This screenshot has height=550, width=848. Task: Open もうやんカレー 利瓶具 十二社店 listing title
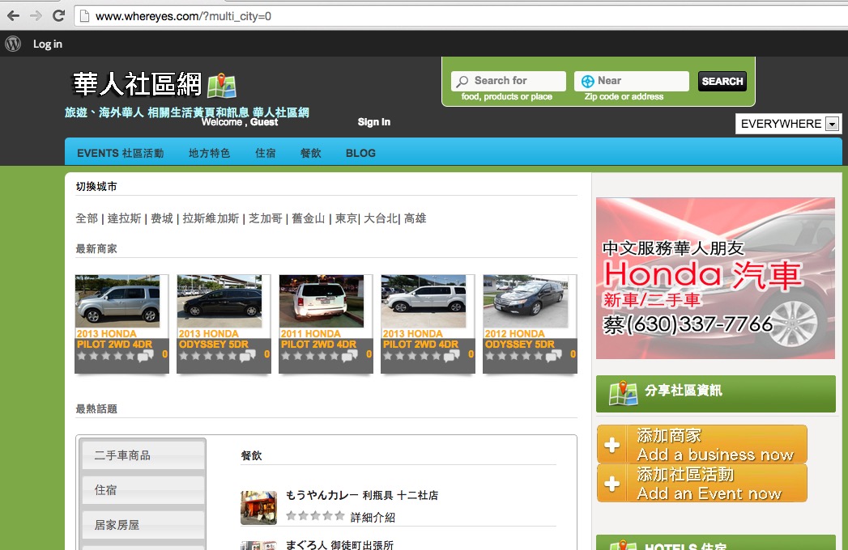click(362, 495)
